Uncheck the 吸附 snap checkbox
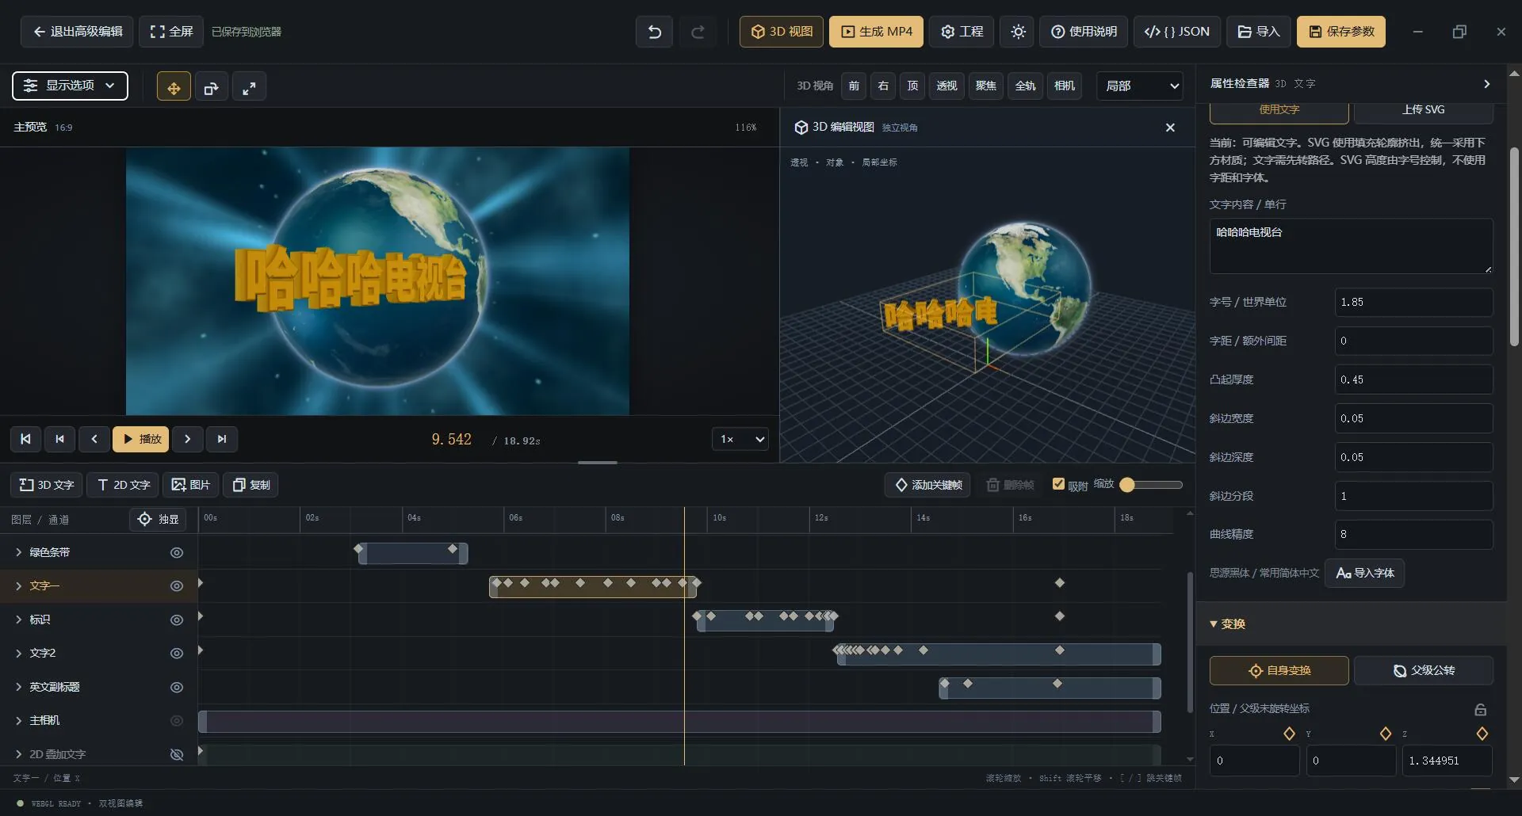 pyautogui.click(x=1058, y=484)
